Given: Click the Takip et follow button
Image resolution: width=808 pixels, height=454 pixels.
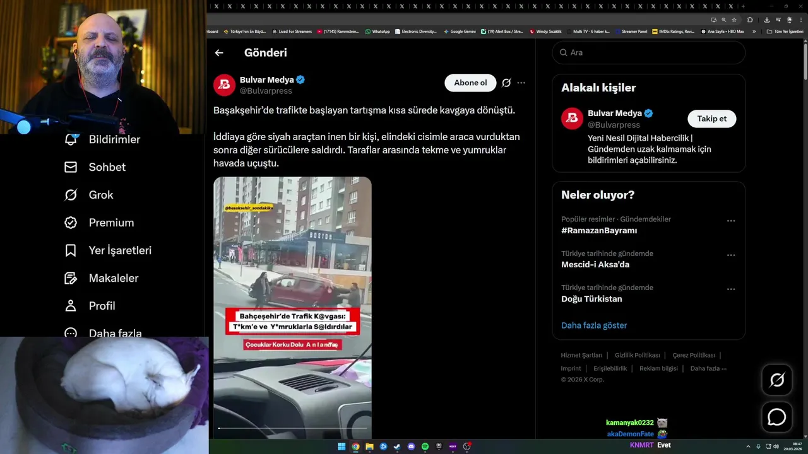Looking at the screenshot, I should [711, 119].
